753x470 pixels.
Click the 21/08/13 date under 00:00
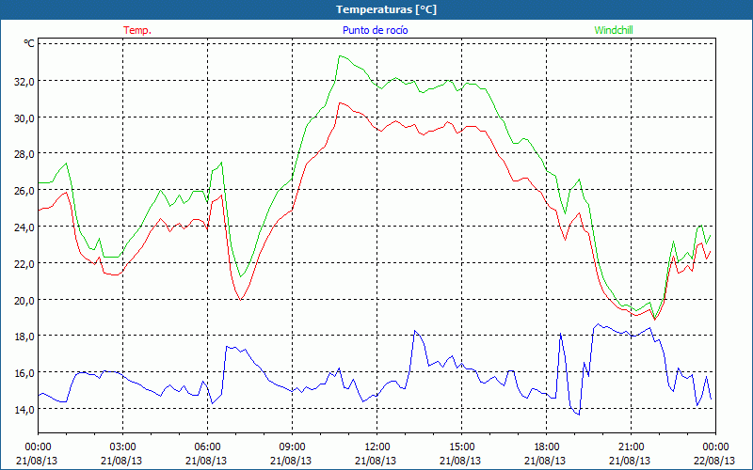pos(37,461)
